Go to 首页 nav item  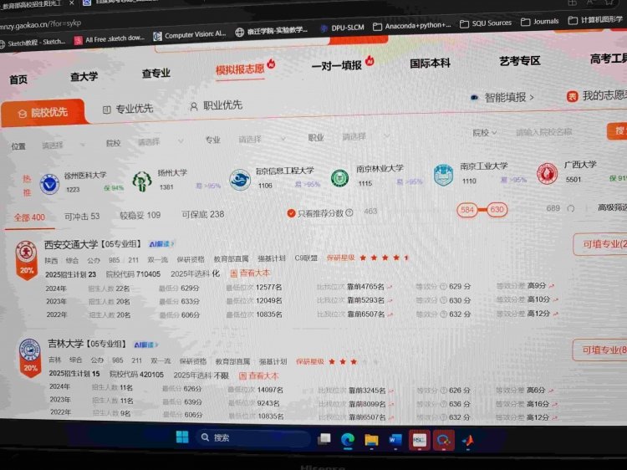pos(18,79)
